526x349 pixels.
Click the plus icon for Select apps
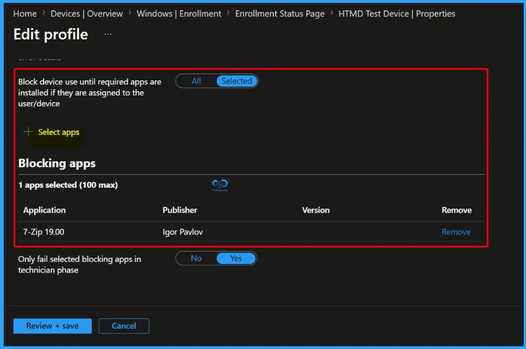(29, 132)
